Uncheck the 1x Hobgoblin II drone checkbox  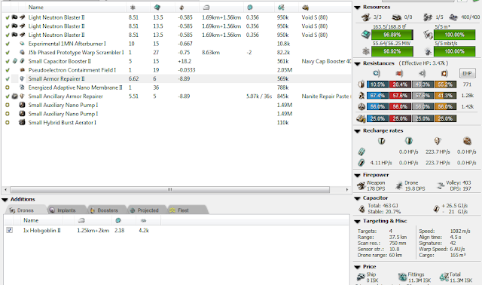[x=10, y=230]
